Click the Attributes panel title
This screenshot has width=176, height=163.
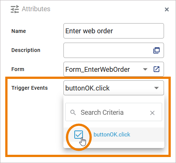36,9
